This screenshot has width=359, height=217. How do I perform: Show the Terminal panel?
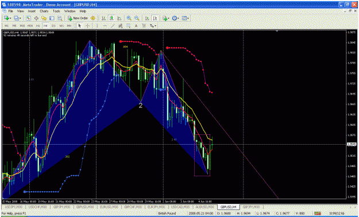(x=52, y=18)
